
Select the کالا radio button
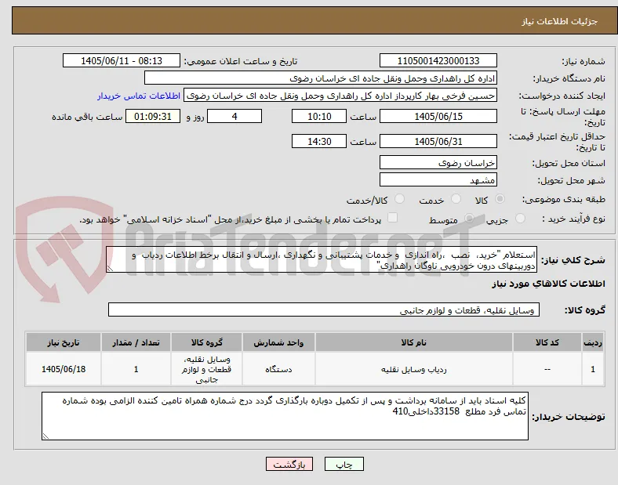[500, 199]
